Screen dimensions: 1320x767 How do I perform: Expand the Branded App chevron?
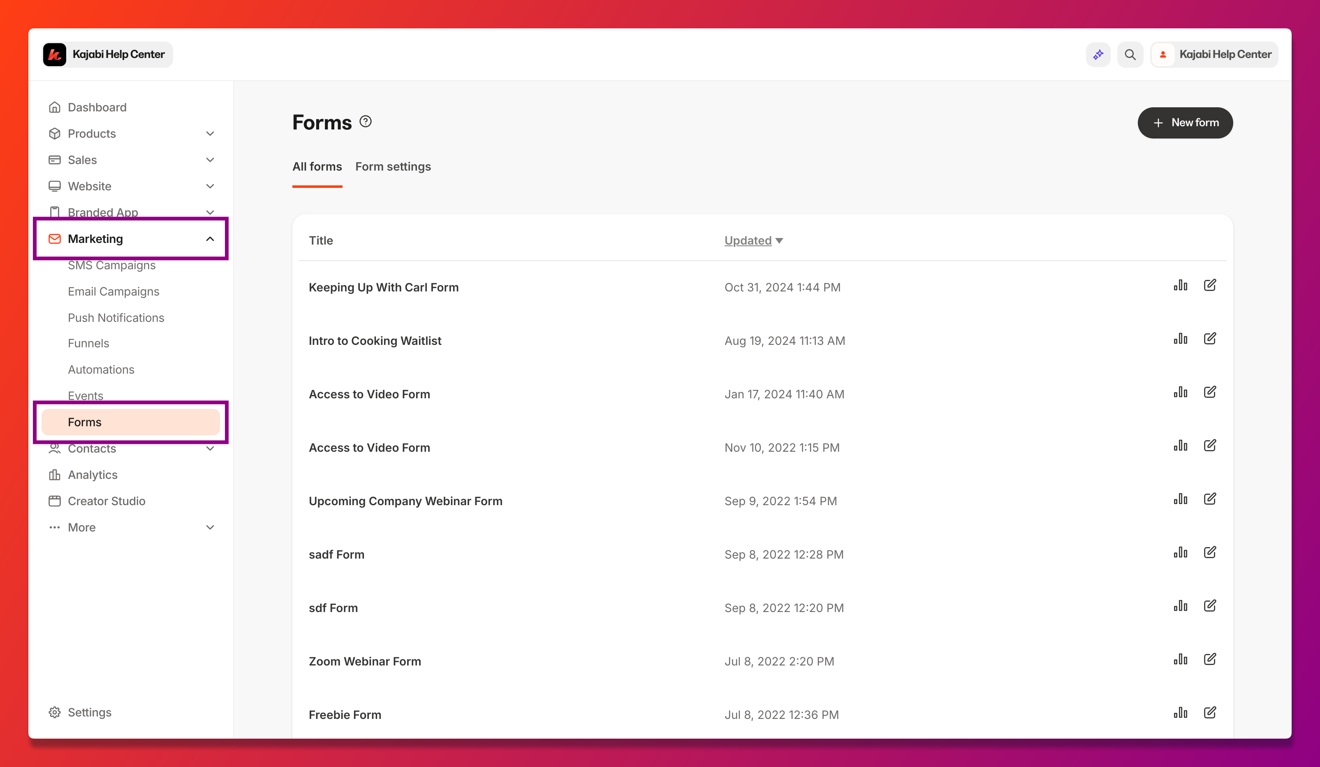(x=210, y=212)
